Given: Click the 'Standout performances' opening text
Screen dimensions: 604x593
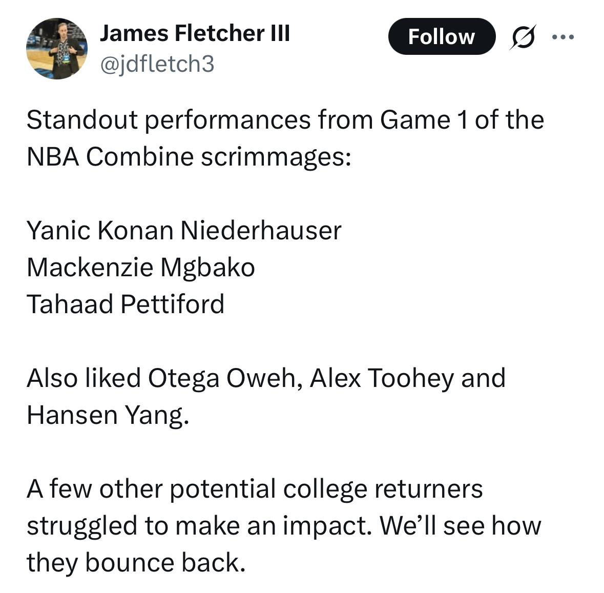Looking at the screenshot, I should click(169, 120).
